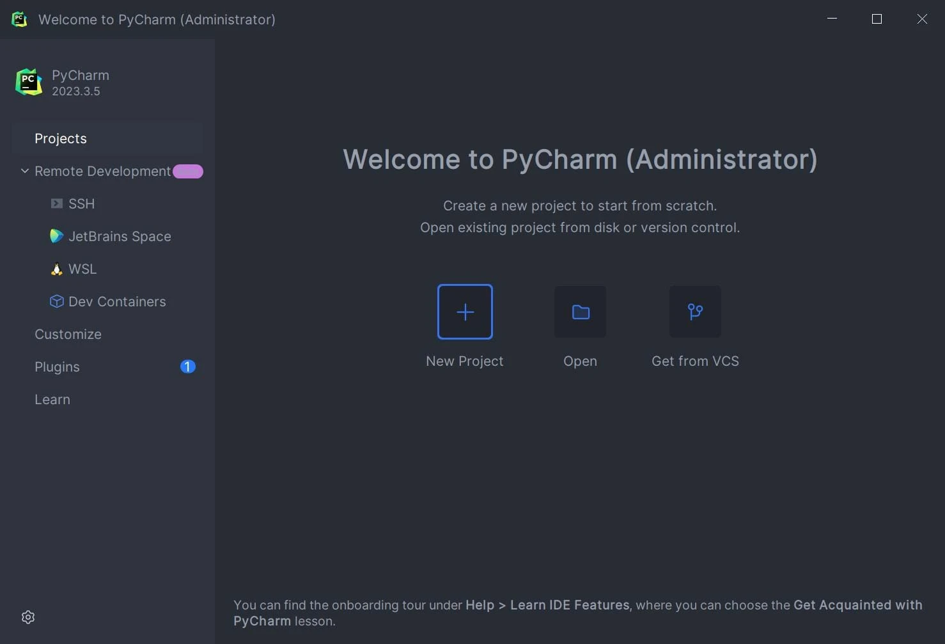
Task: Click the Dev Containers cube icon
Action: coord(56,301)
